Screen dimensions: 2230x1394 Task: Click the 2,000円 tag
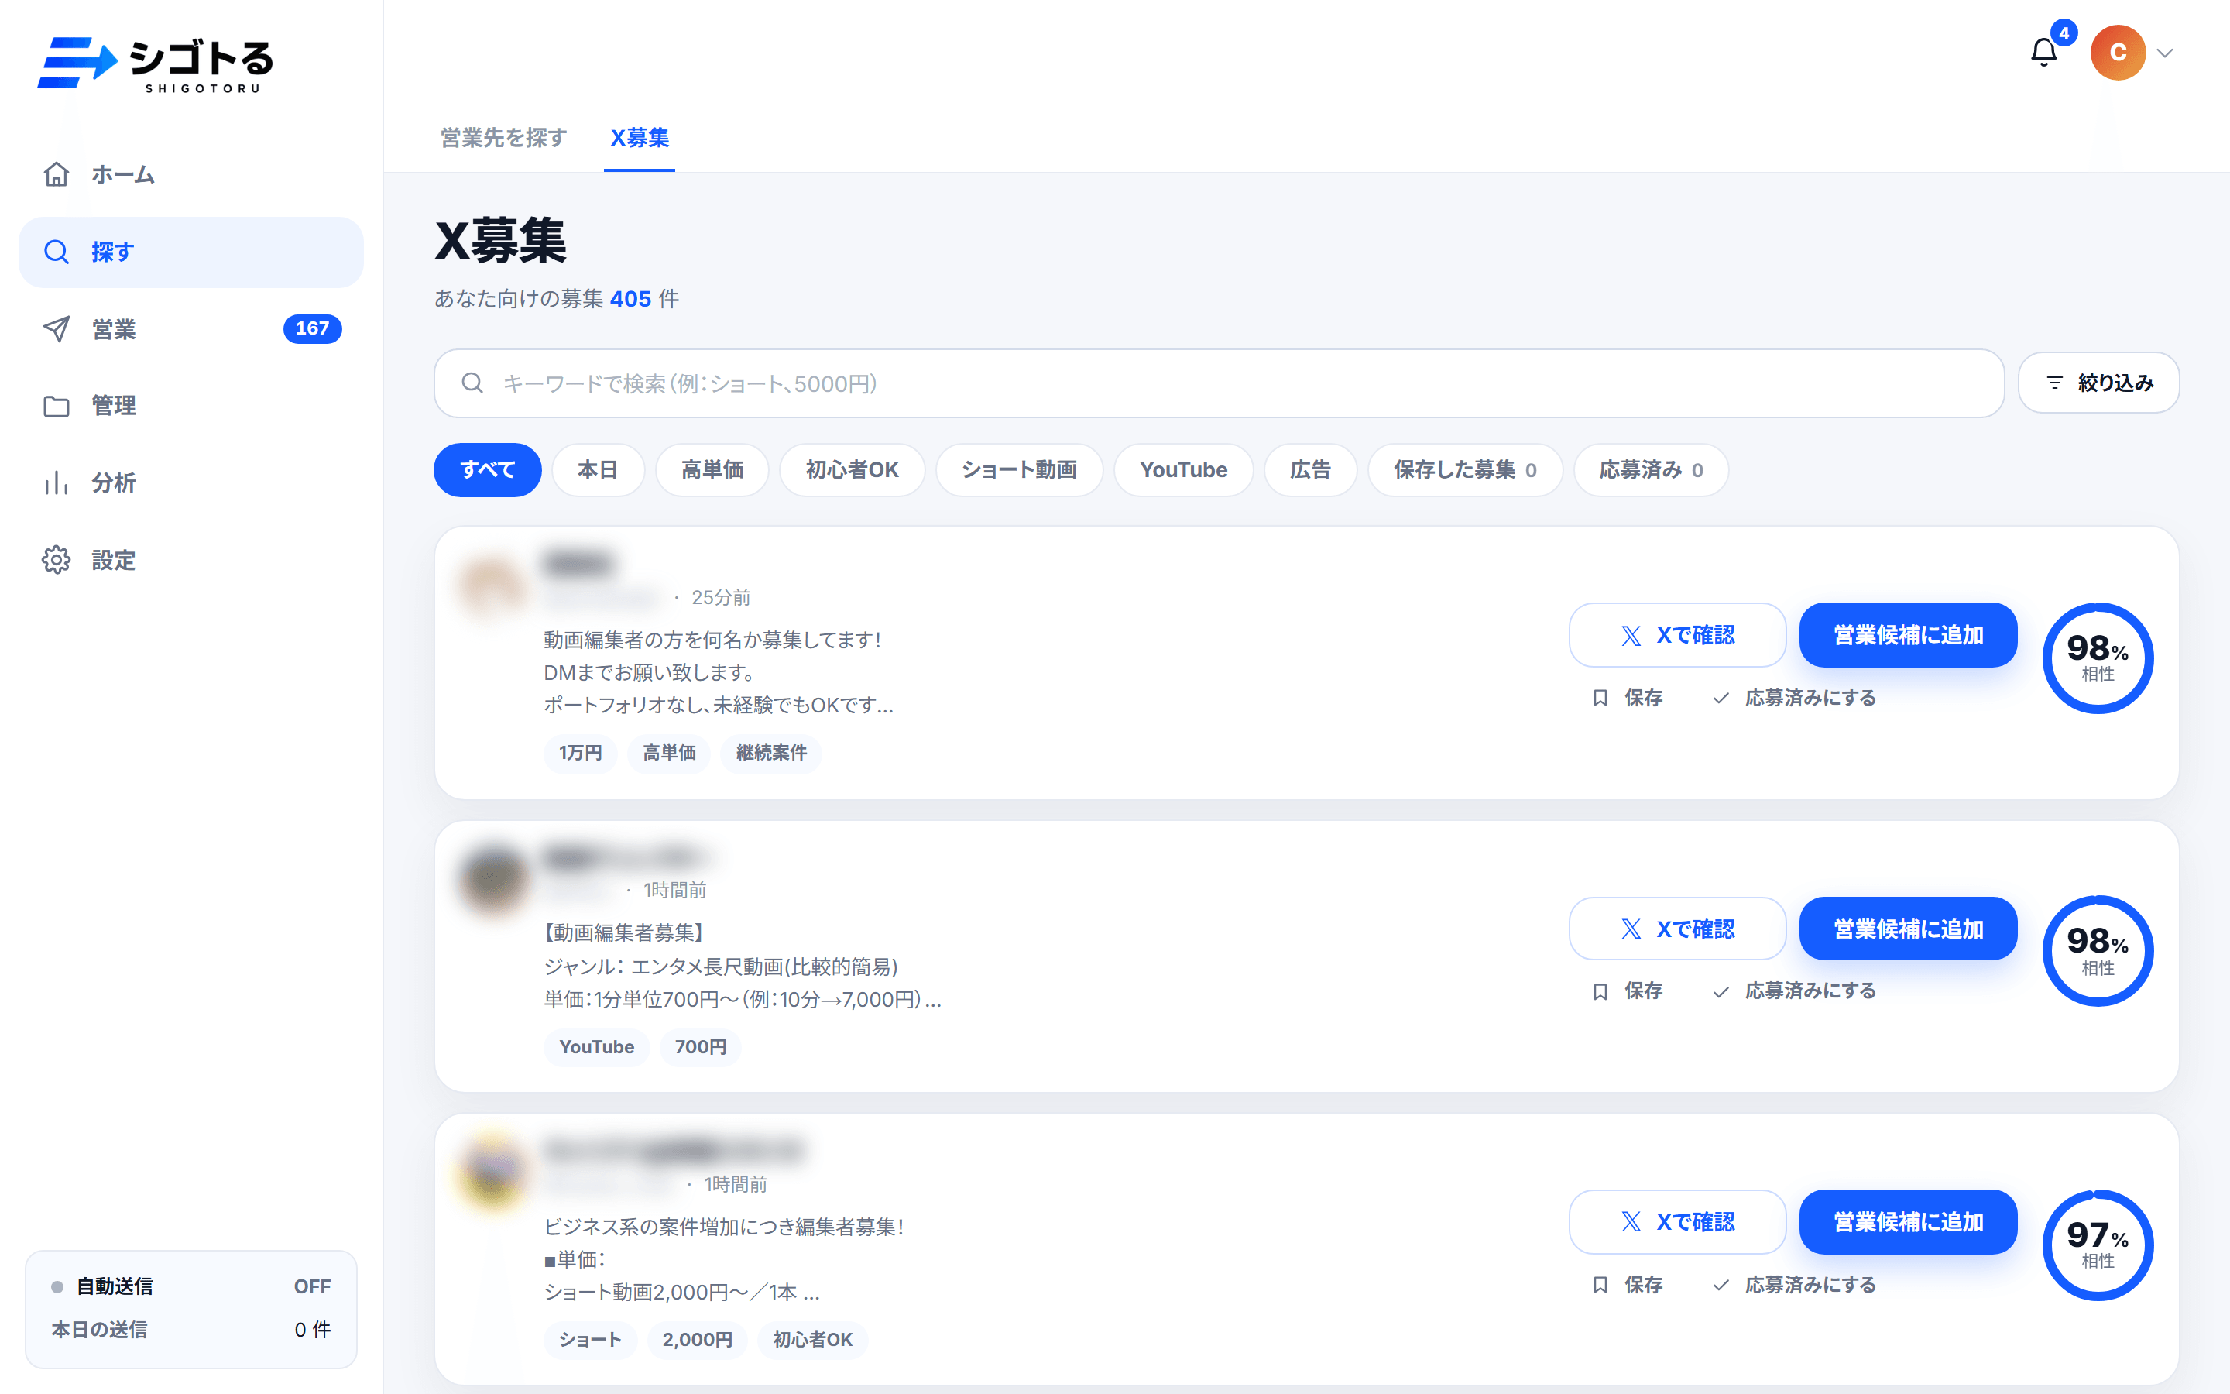[698, 1341]
